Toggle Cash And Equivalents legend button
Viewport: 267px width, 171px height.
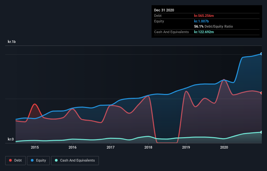(75, 161)
